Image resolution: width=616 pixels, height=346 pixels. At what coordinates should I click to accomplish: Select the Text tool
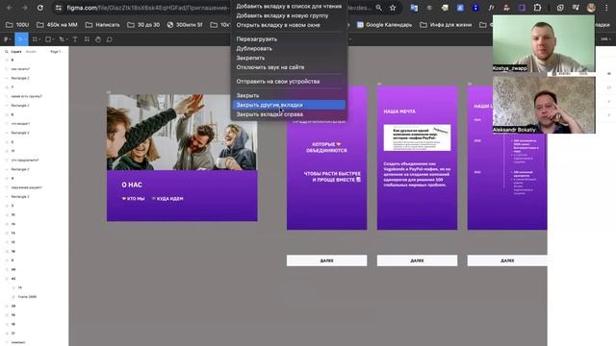coord(75,39)
